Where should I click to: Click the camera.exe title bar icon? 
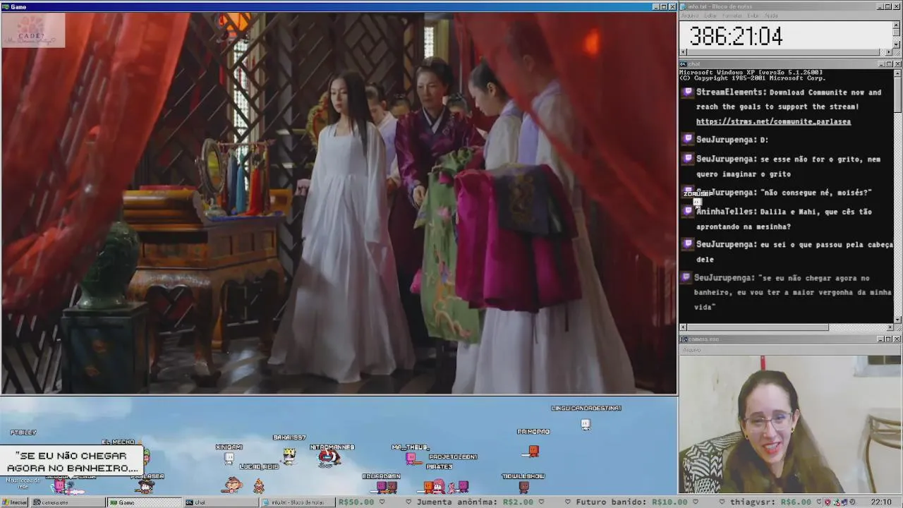pyautogui.click(x=684, y=339)
